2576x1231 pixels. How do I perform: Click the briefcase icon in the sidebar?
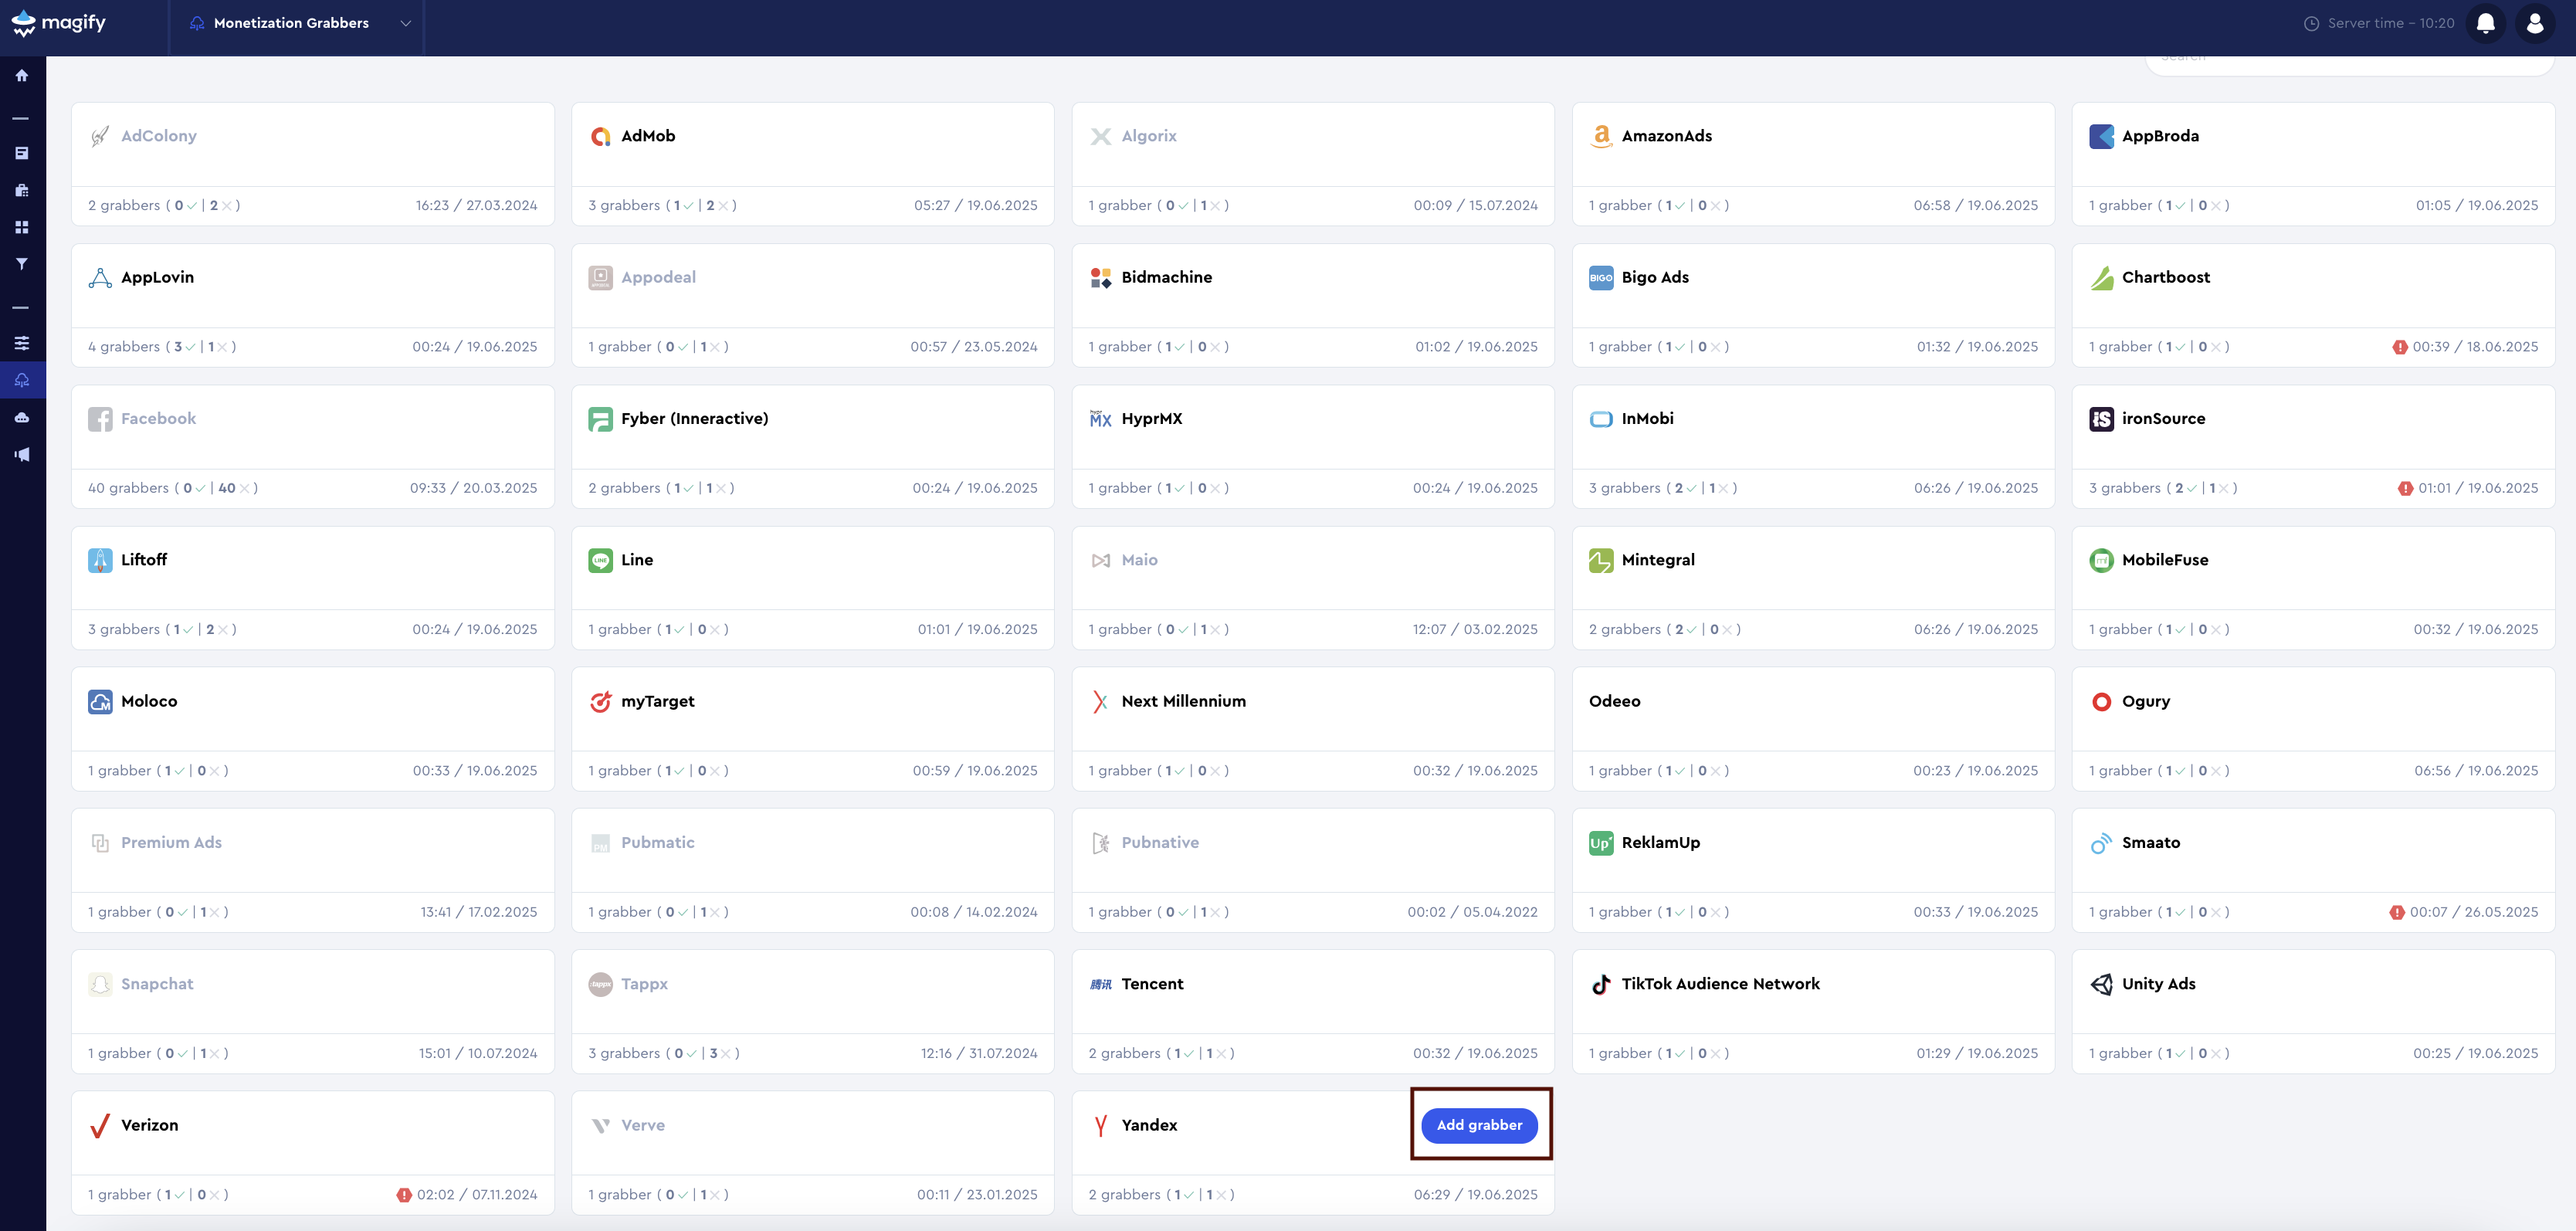tap(22, 189)
